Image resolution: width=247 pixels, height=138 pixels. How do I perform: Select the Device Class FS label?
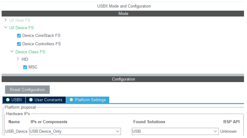[30, 52]
